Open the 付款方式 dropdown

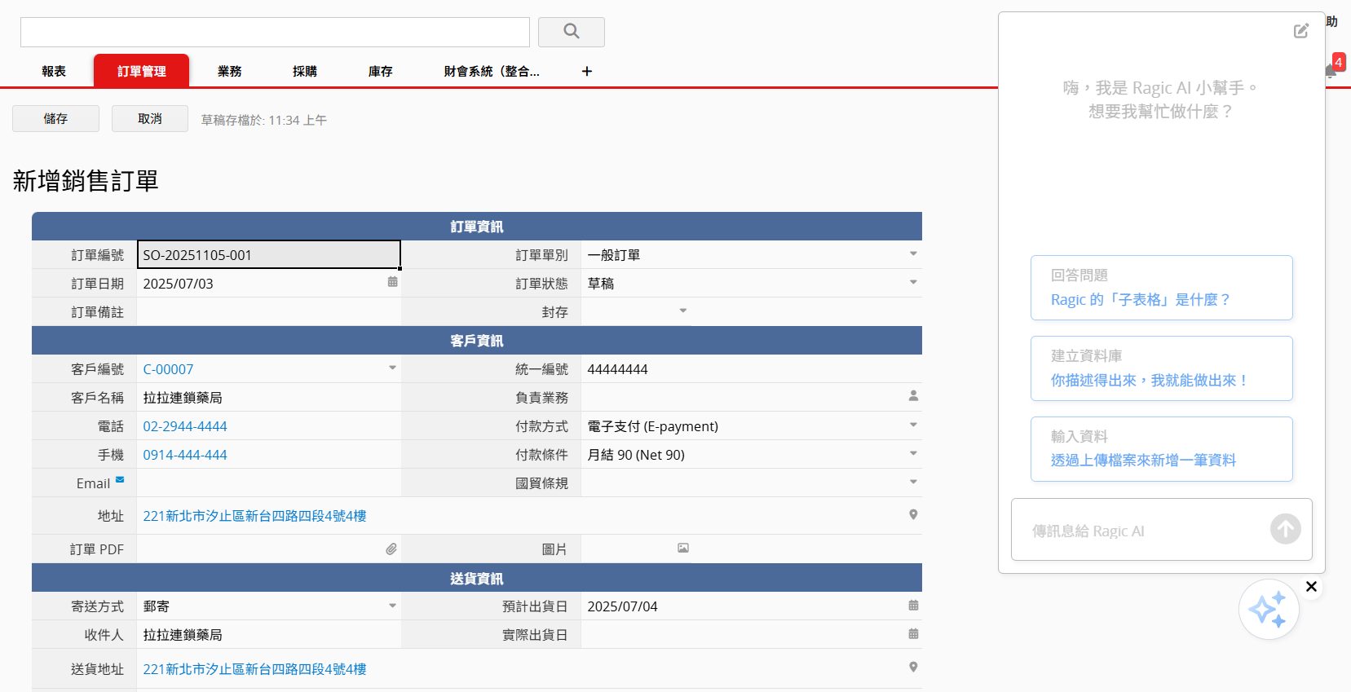tap(913, 425)
